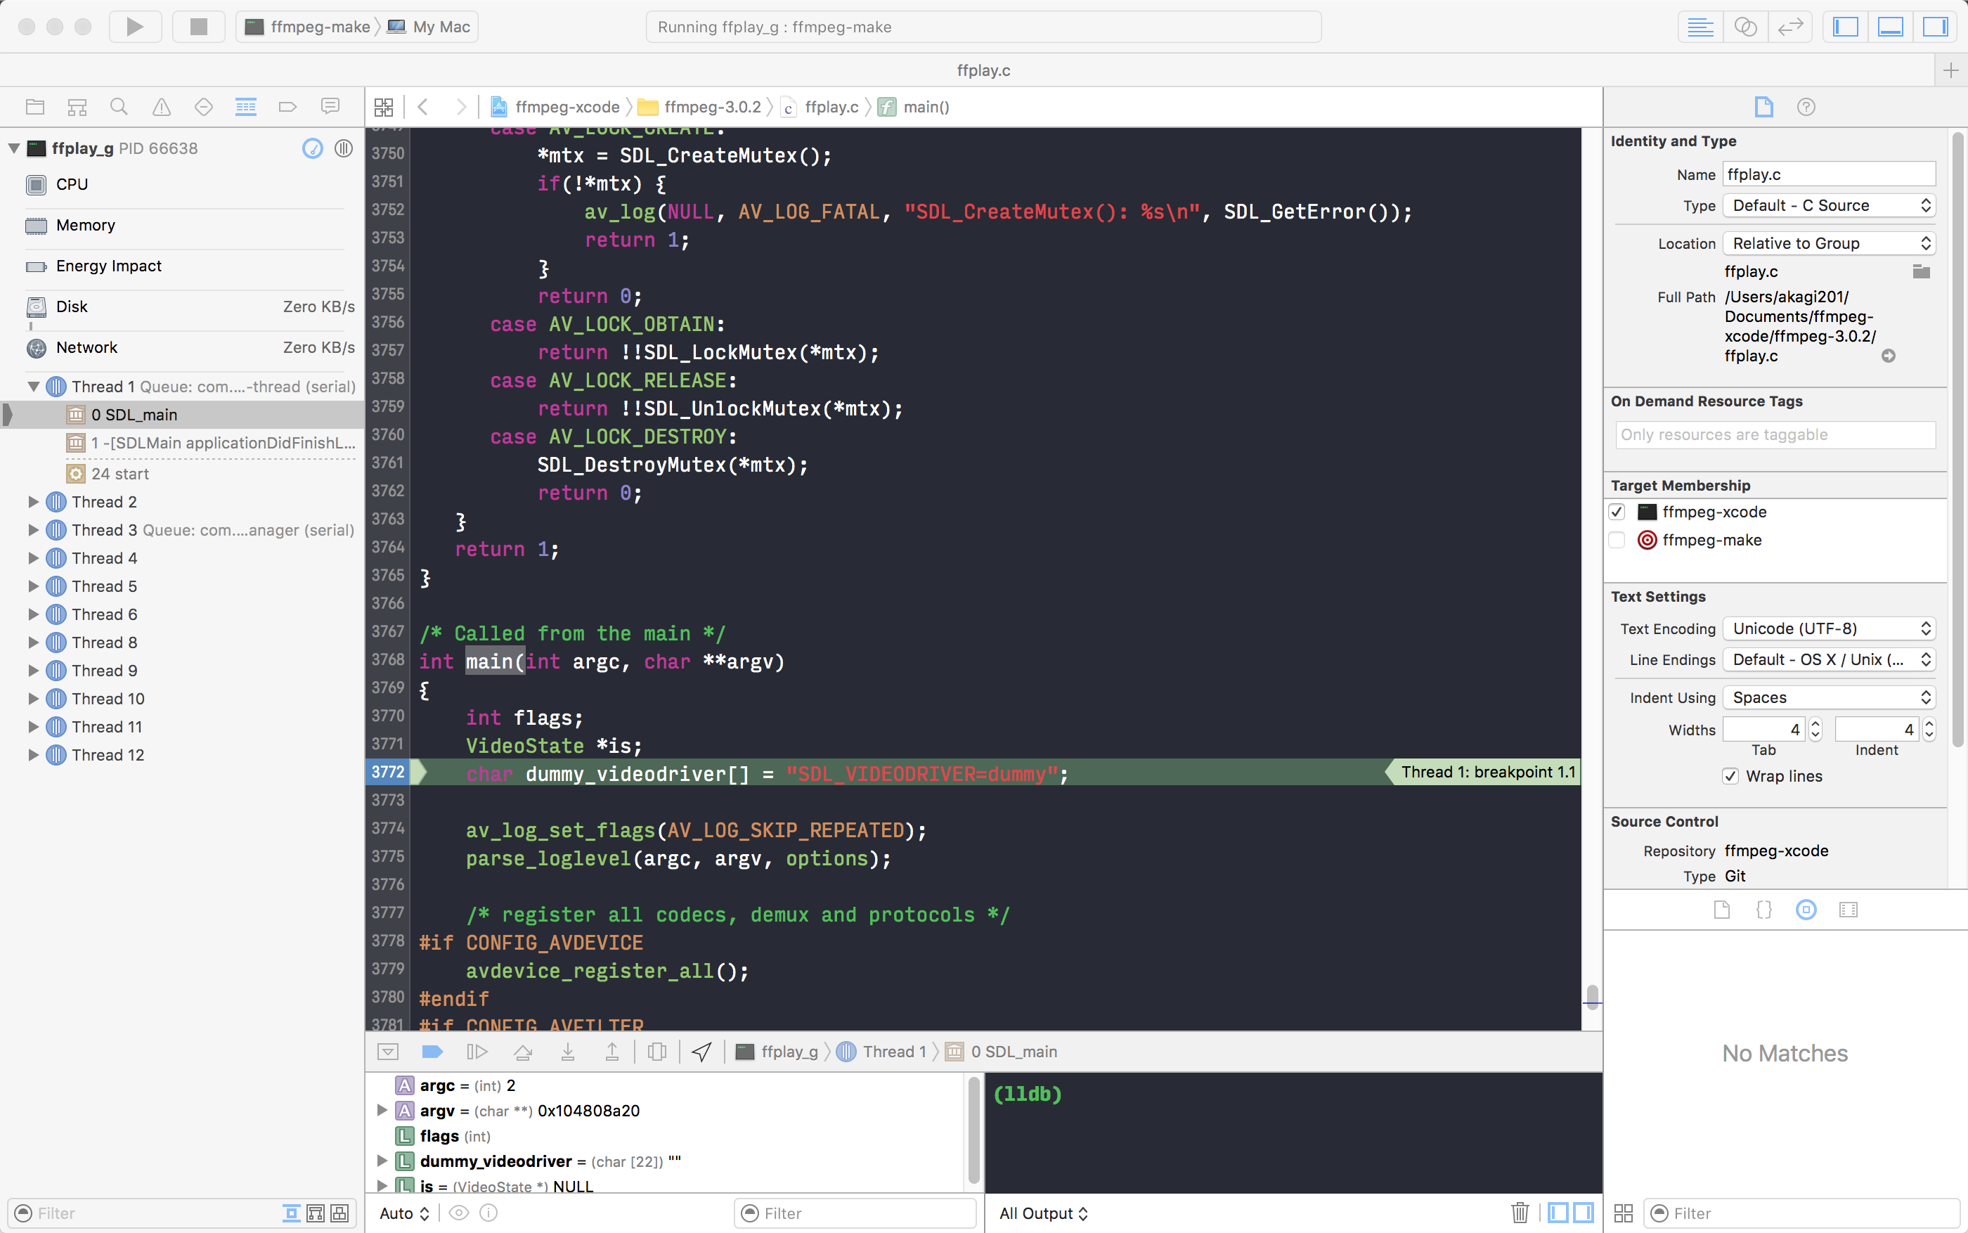The height and width of the screenshot is (1233, 1968).
Task: Select stack frame 24 start
Action: pyautogui.click(x=120, y=474)
